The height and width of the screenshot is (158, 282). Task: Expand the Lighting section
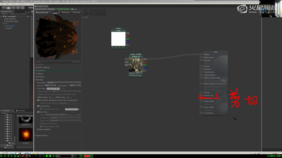click(x=40, y=73)
